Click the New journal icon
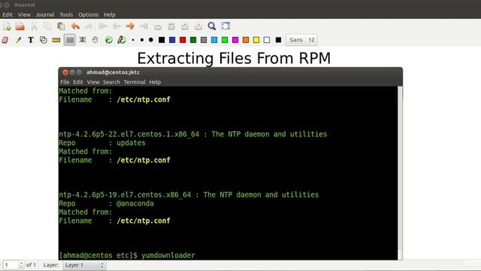 (x=7, y=26)
